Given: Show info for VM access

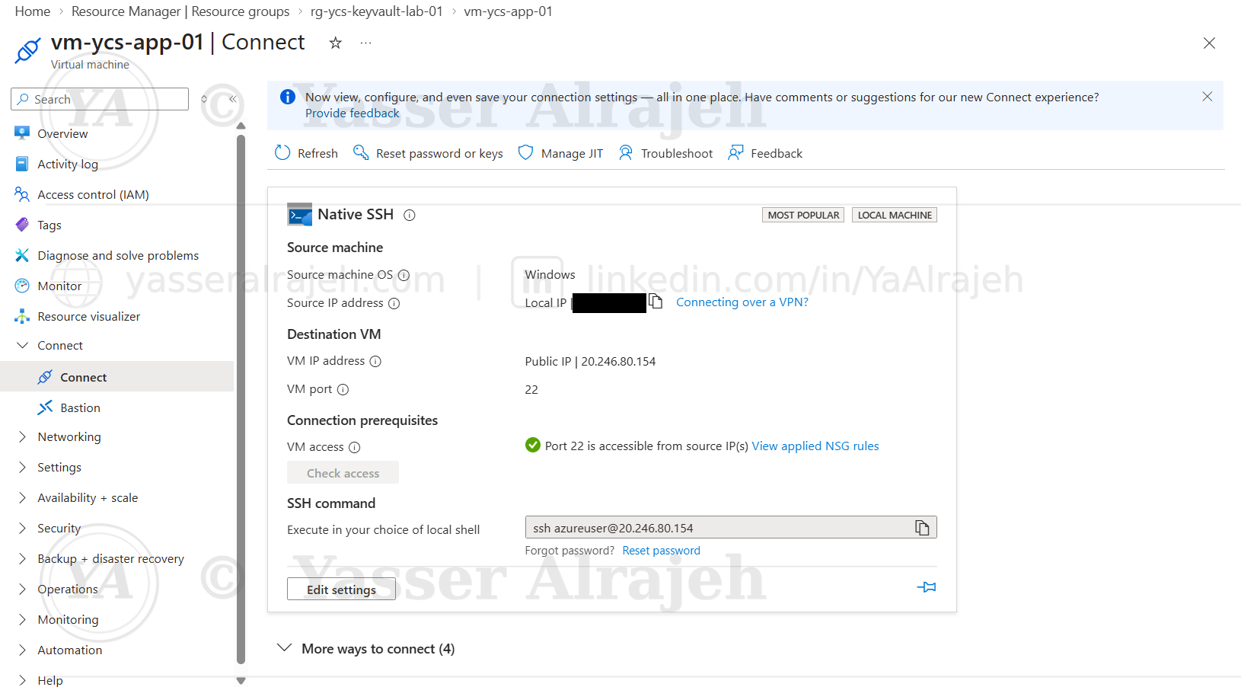Looking at the screenshot, I should click(x=355, y=448).
